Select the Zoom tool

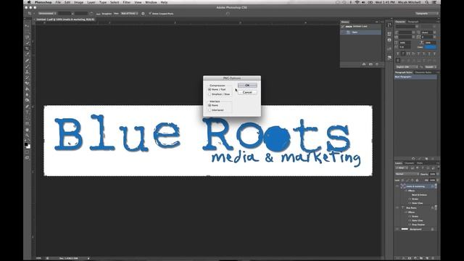[x=28, y=136]
